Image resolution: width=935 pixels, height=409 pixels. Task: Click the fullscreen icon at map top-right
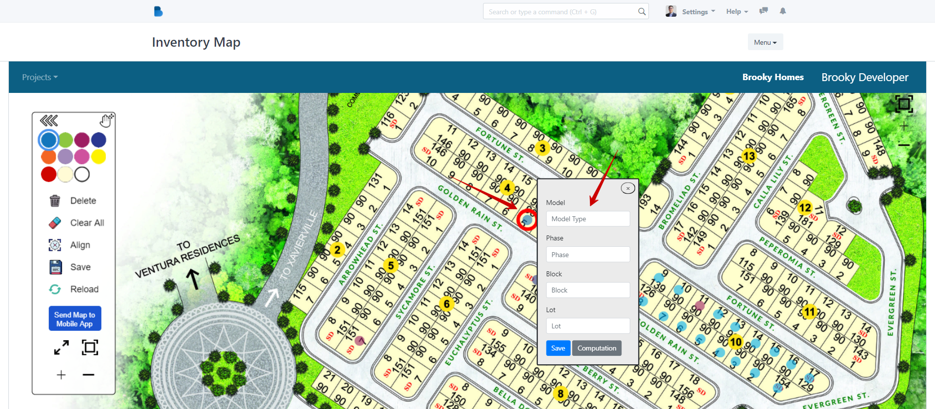903,104
